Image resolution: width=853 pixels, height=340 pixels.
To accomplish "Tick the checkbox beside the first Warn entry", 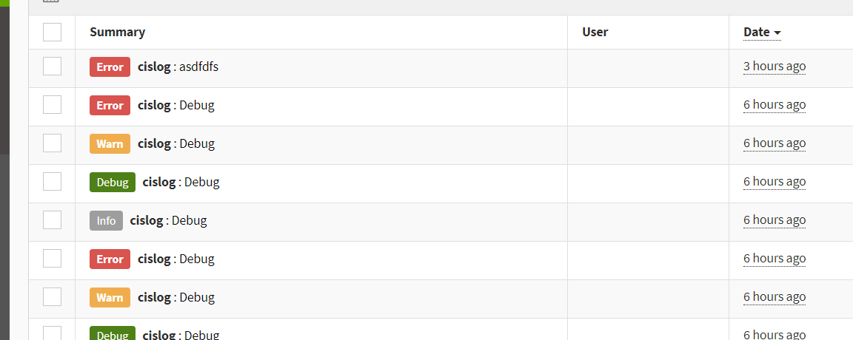I will coord(53,143).
